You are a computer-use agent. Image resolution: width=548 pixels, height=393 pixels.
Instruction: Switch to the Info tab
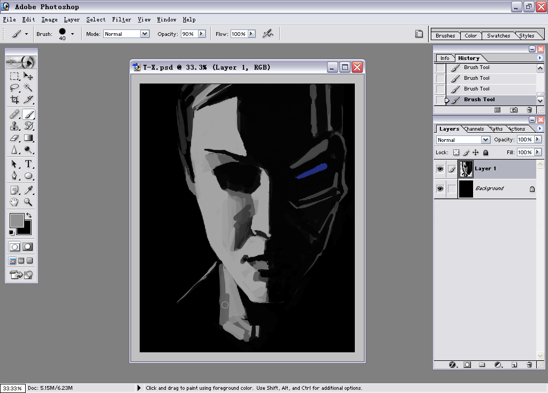click(x=445, y=58)
